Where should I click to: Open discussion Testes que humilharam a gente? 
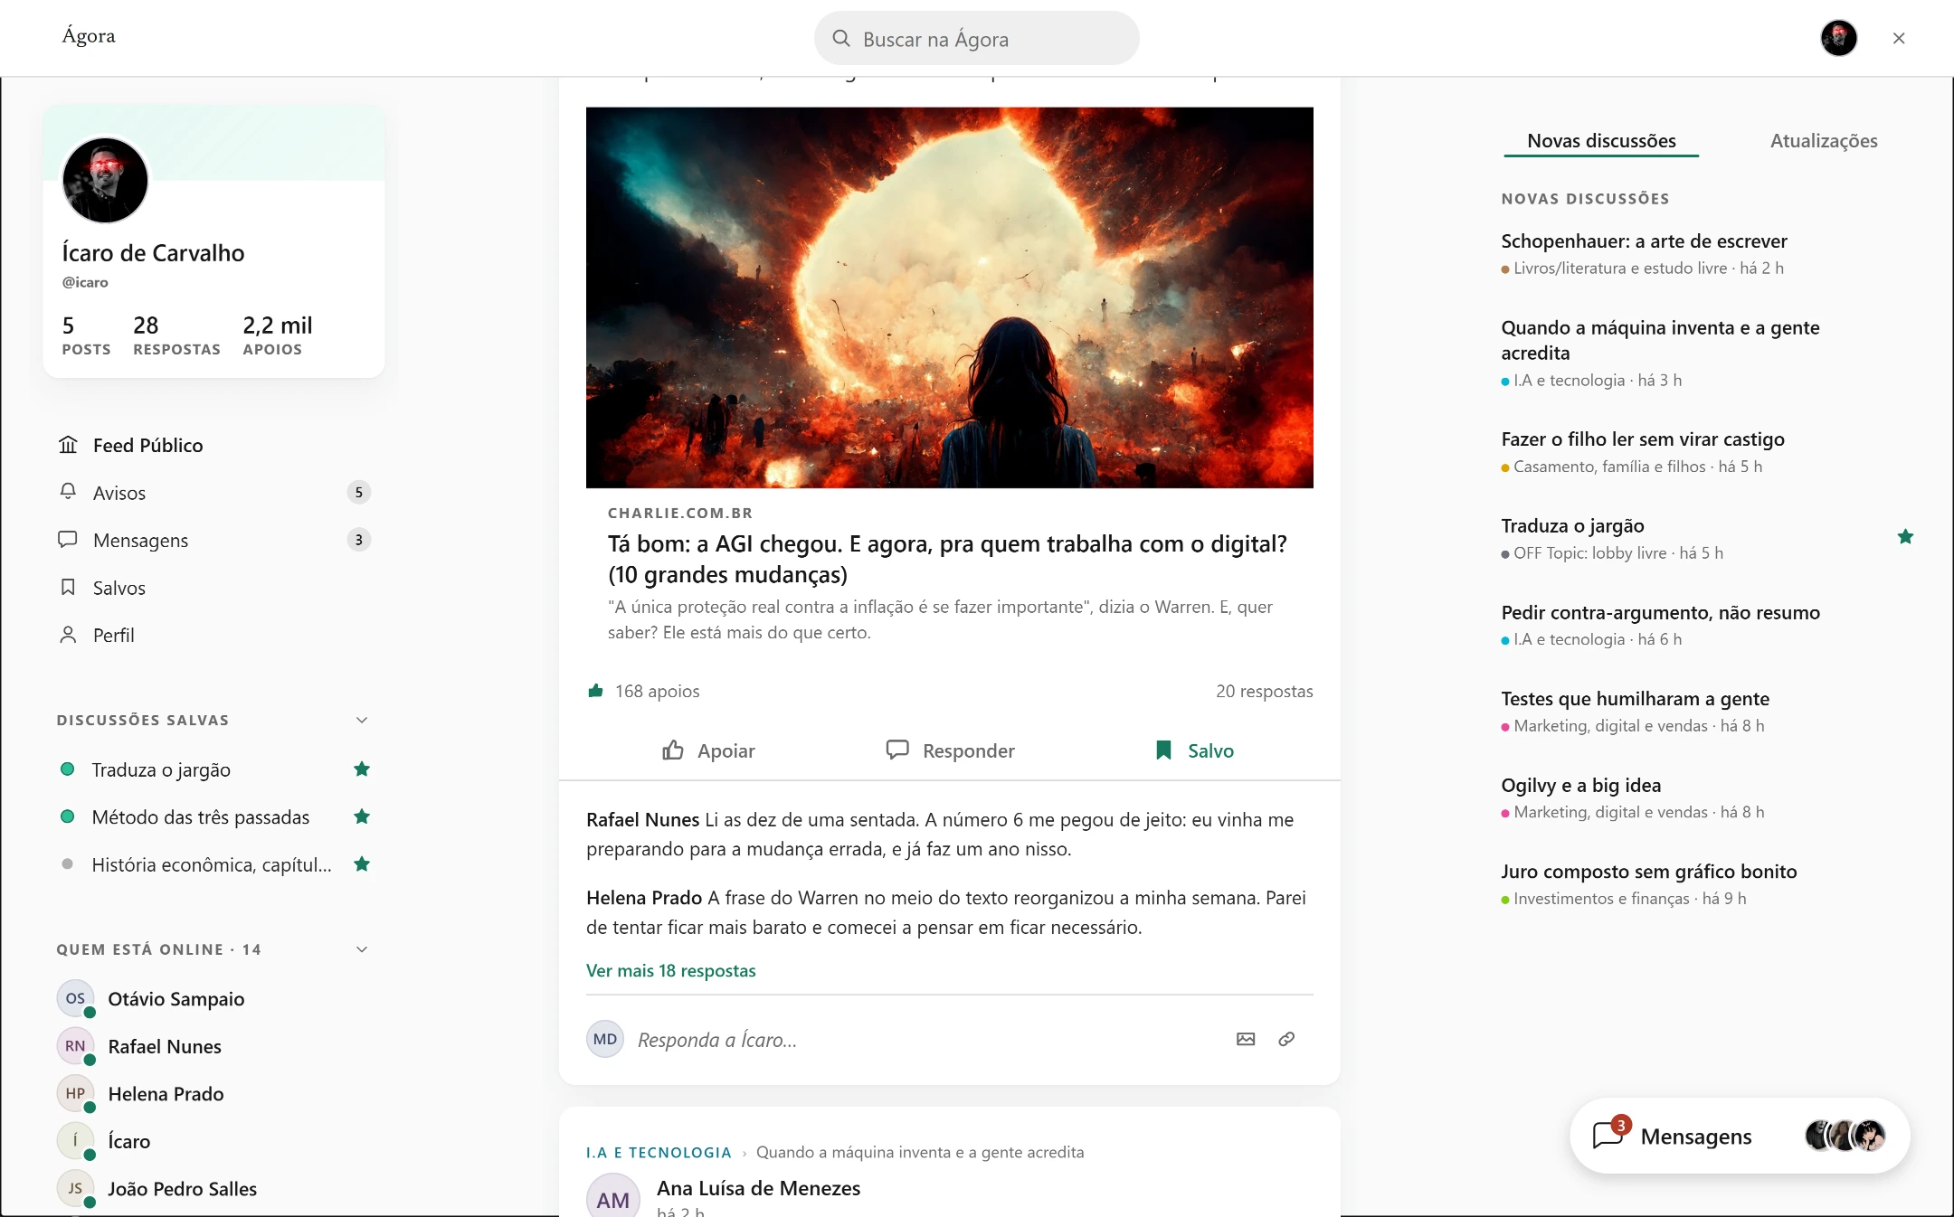pyautogui.click(x=1636, y=699)
